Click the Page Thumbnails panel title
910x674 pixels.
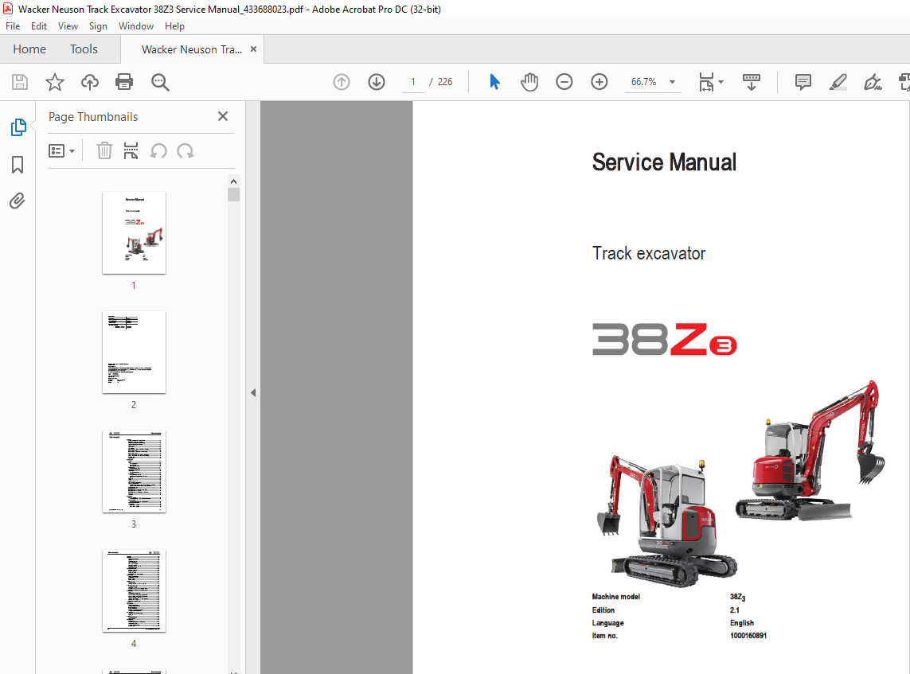coord(93,117)
